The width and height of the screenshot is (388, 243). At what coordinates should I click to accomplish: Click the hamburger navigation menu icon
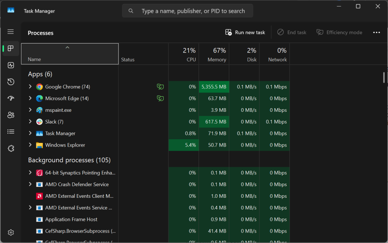click(11, 32)
